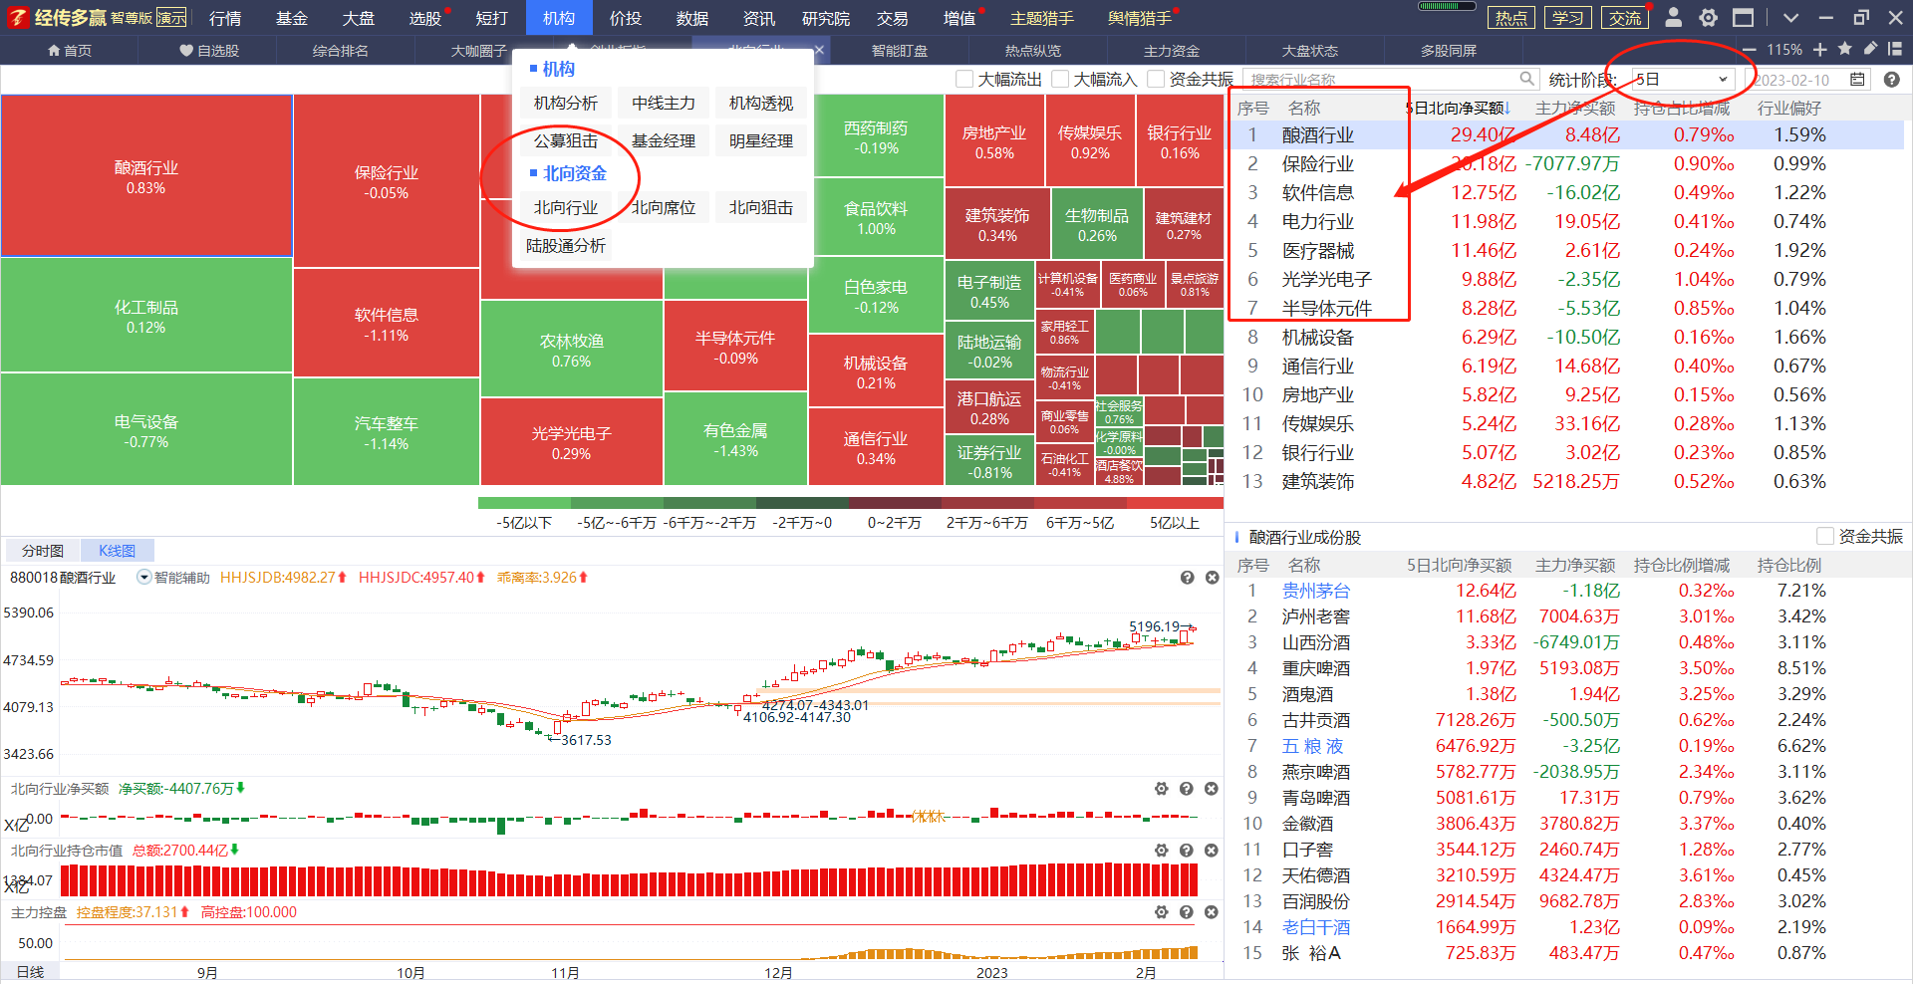Viewport: 1913px width, 984px height.
Task: Select 中线主力 from the 机构 menu
Action: [664, 103]
